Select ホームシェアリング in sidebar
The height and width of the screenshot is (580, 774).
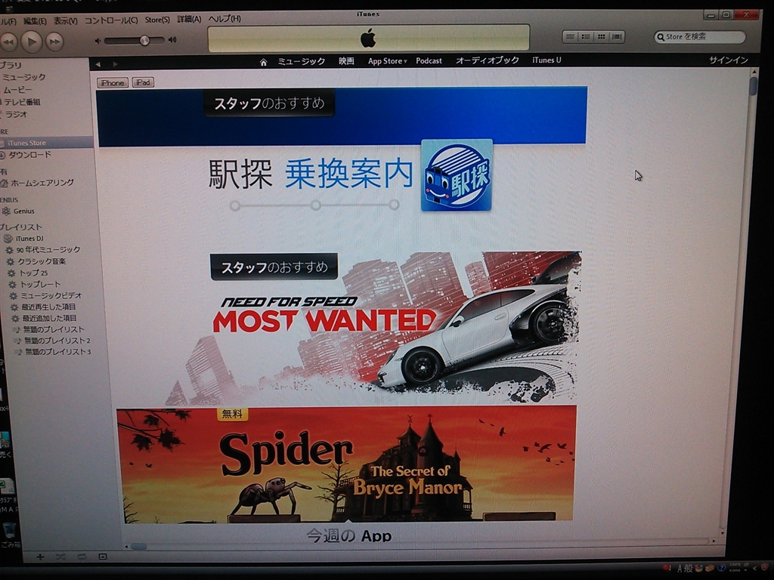42,183
